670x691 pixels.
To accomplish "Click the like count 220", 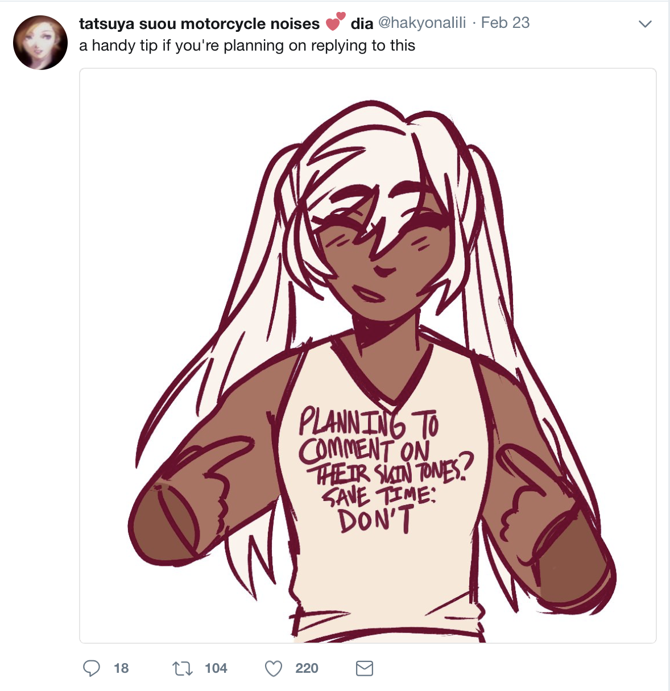I will click(307, 668).
